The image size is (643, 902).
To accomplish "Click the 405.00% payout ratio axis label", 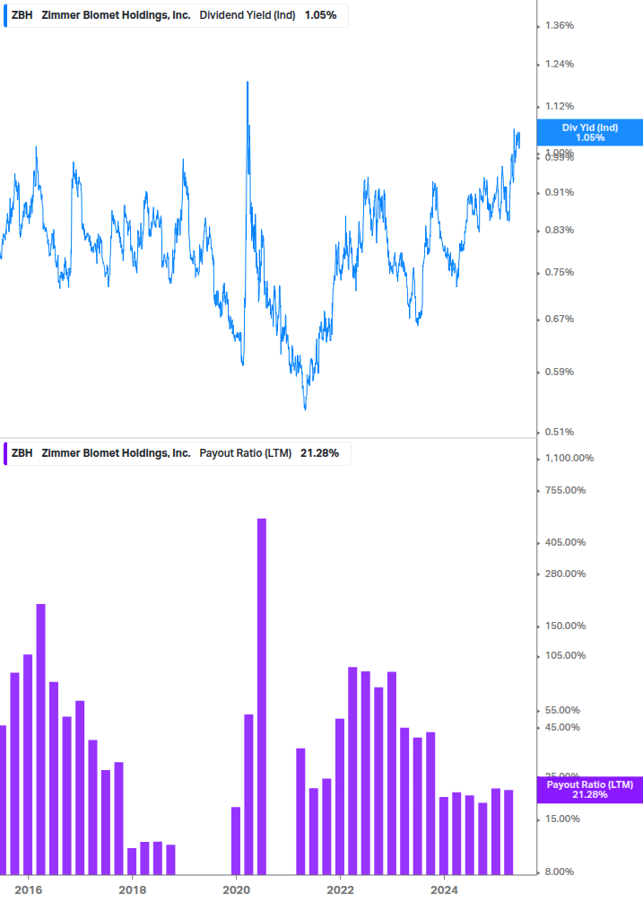I will click(565, 542).
